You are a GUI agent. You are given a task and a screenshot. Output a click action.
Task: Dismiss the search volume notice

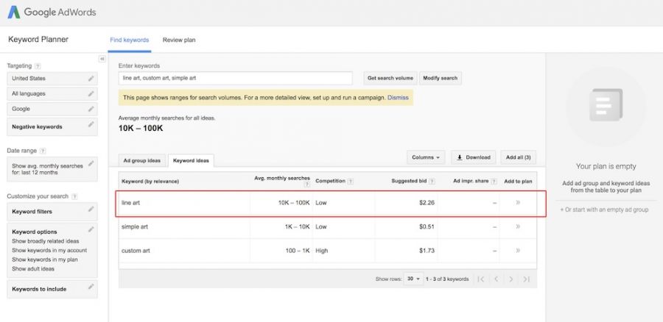pyautogui.click(x=398, y=98)
